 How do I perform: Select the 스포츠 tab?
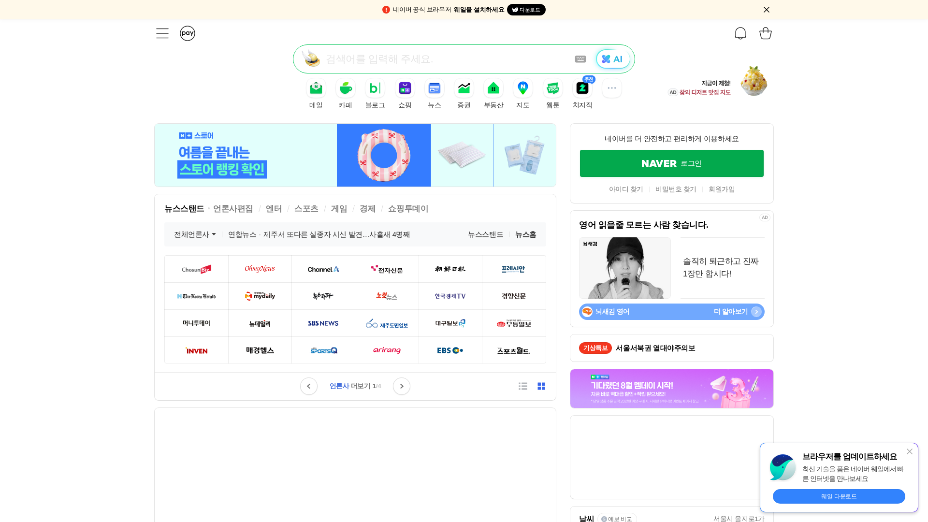click(306, 209)
